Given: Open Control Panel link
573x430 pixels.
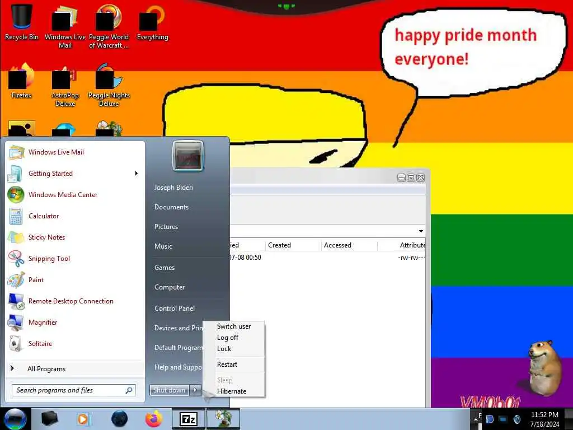Looking at the screenshot, I should tap(187, 309).
